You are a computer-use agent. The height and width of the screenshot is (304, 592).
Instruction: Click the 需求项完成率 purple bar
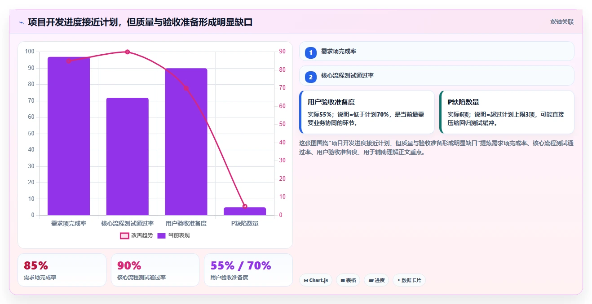(x=69, y=136)
